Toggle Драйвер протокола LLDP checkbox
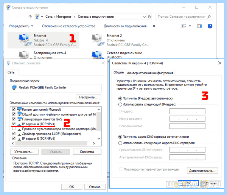The height and width of the screenshot is (195, 227). (x=14, y=134)
